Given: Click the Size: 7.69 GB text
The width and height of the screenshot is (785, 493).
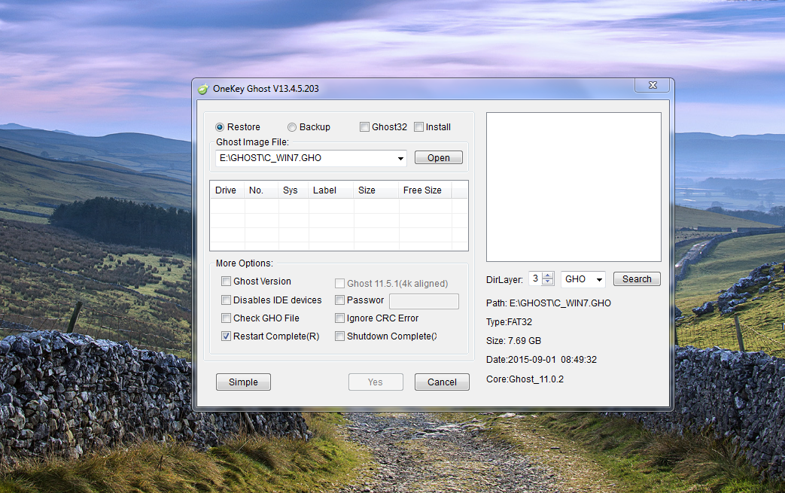Looking at the screenshot, I should pyautogui.click(x=513, y=341).
